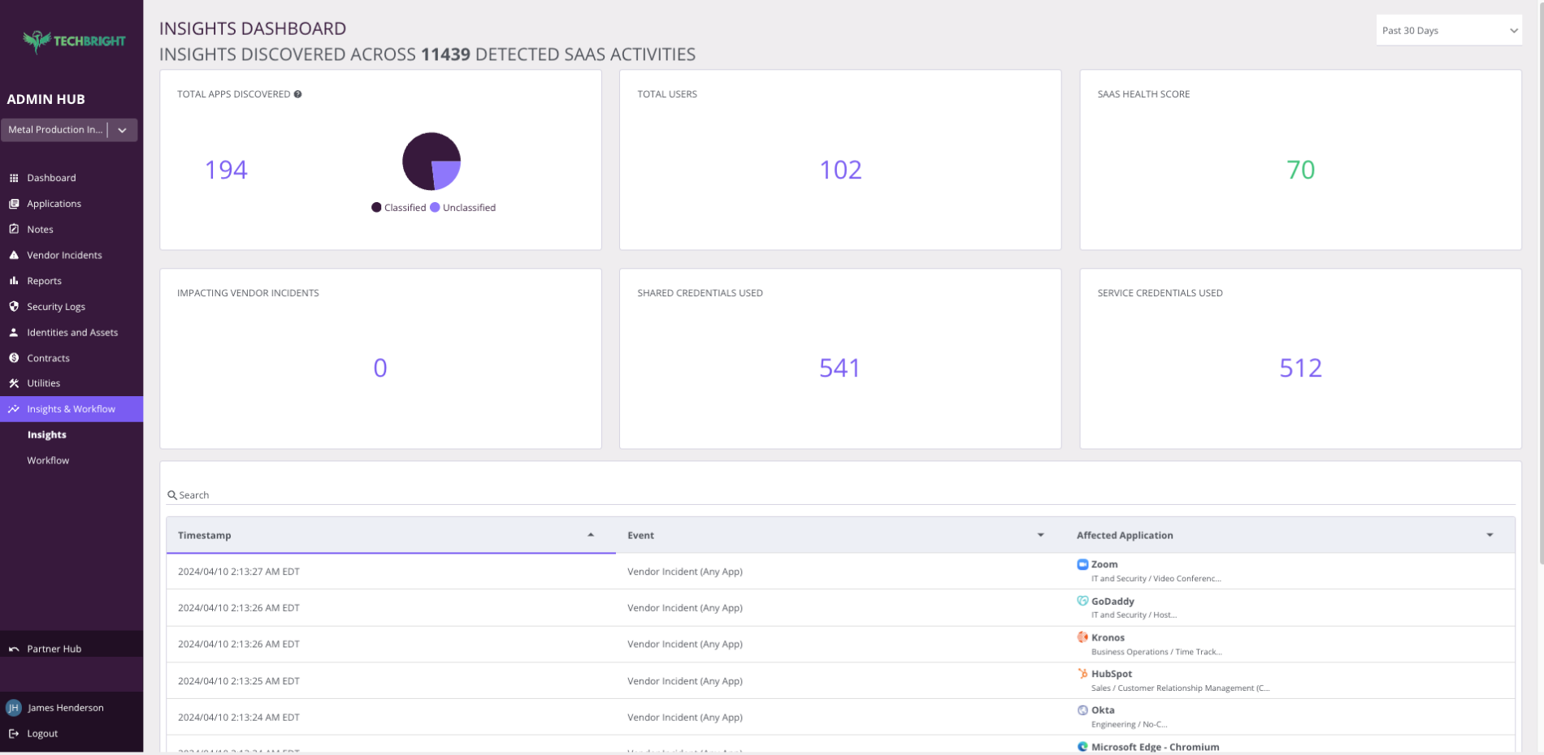
Task: Open Vendor Incidents from the sidebar
Action: 65,254
